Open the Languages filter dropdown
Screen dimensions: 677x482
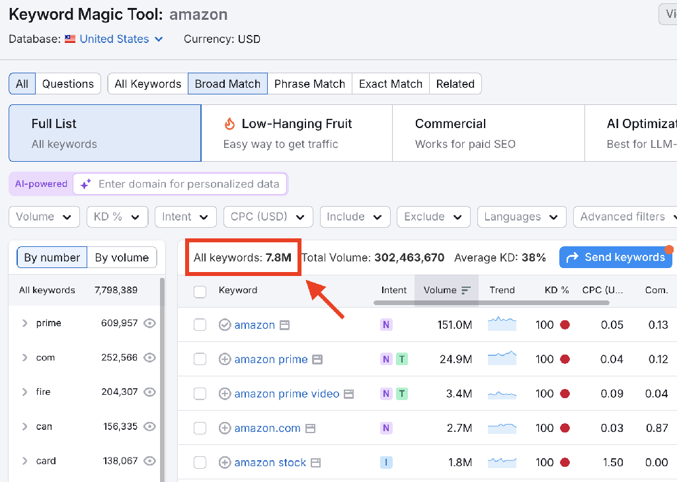click(522, 217)
